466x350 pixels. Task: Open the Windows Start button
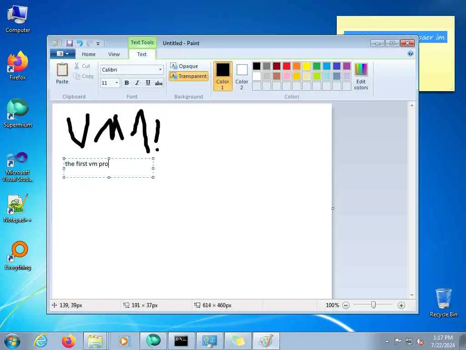pos(12,341)
